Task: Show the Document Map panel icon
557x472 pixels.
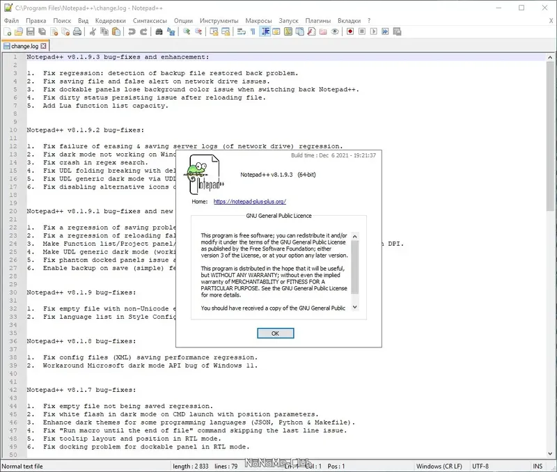Action: pos(288,32)
